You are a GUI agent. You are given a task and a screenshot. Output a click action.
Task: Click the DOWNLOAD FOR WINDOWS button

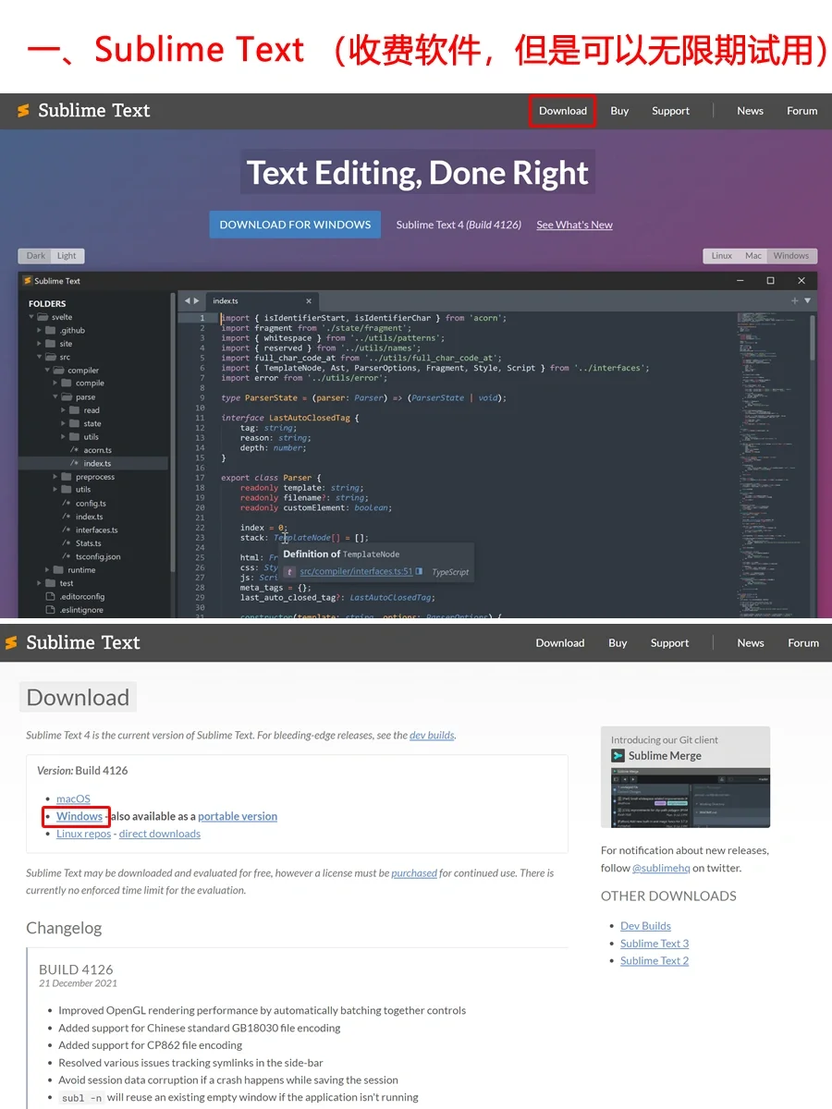tap(295, 225)
